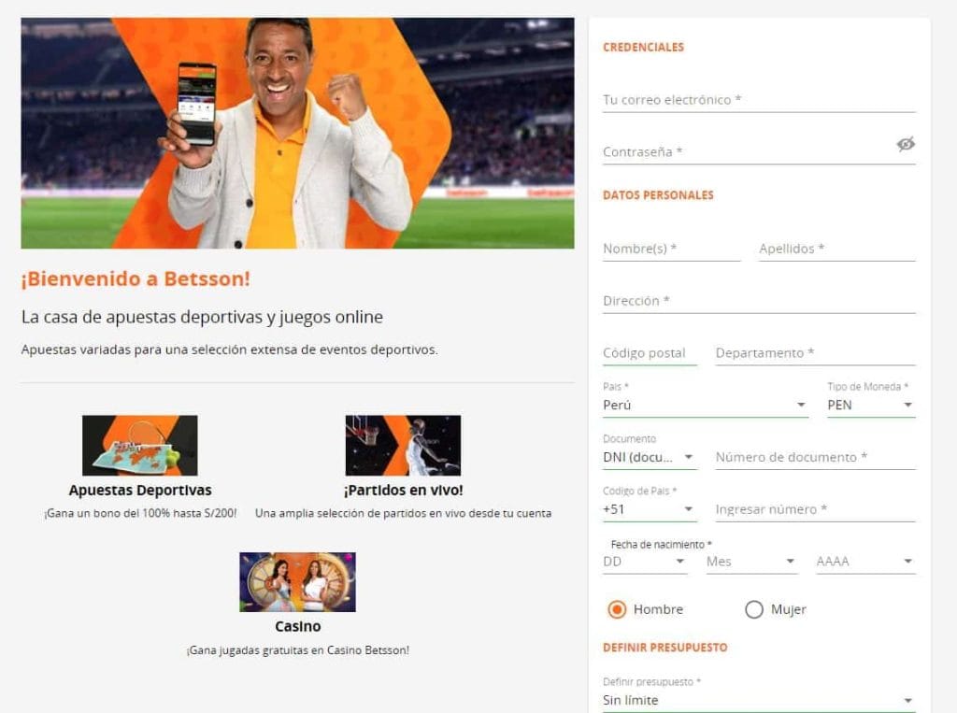Click the Departamento field

point(815,353)
